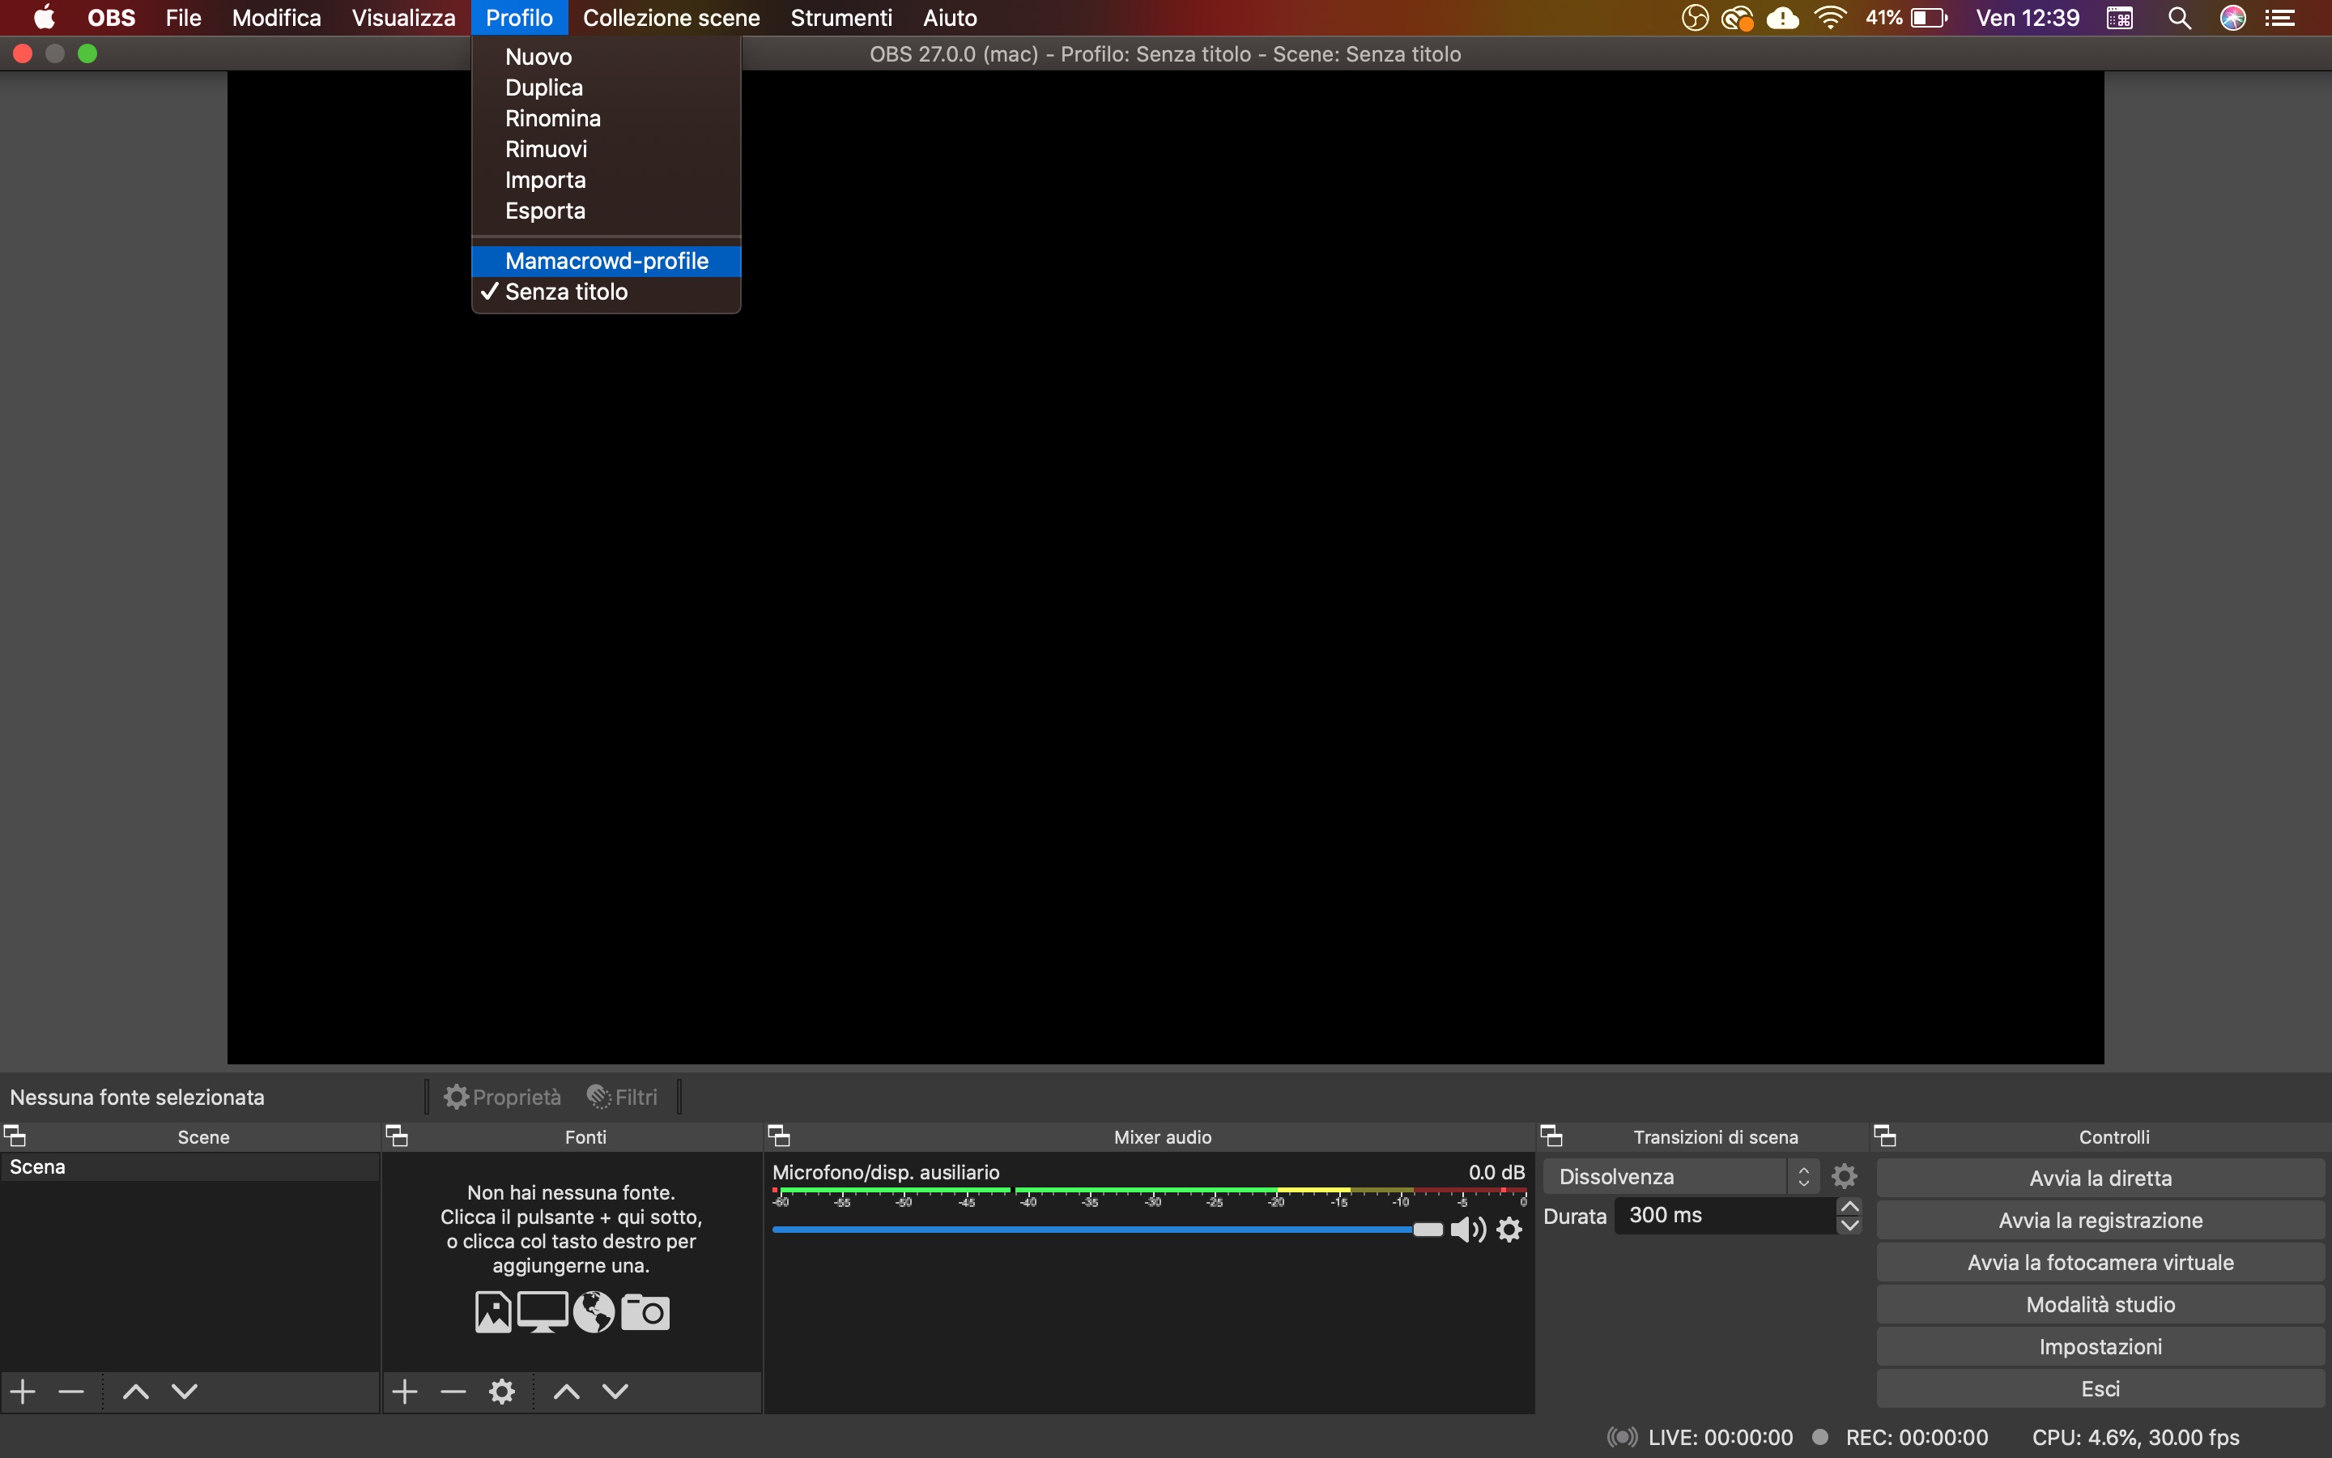Click the menu bar clock Ven 12:39
The height and width of the screenshot is (1458, 2332).
pyautogui.click(x=2028, y=19)
